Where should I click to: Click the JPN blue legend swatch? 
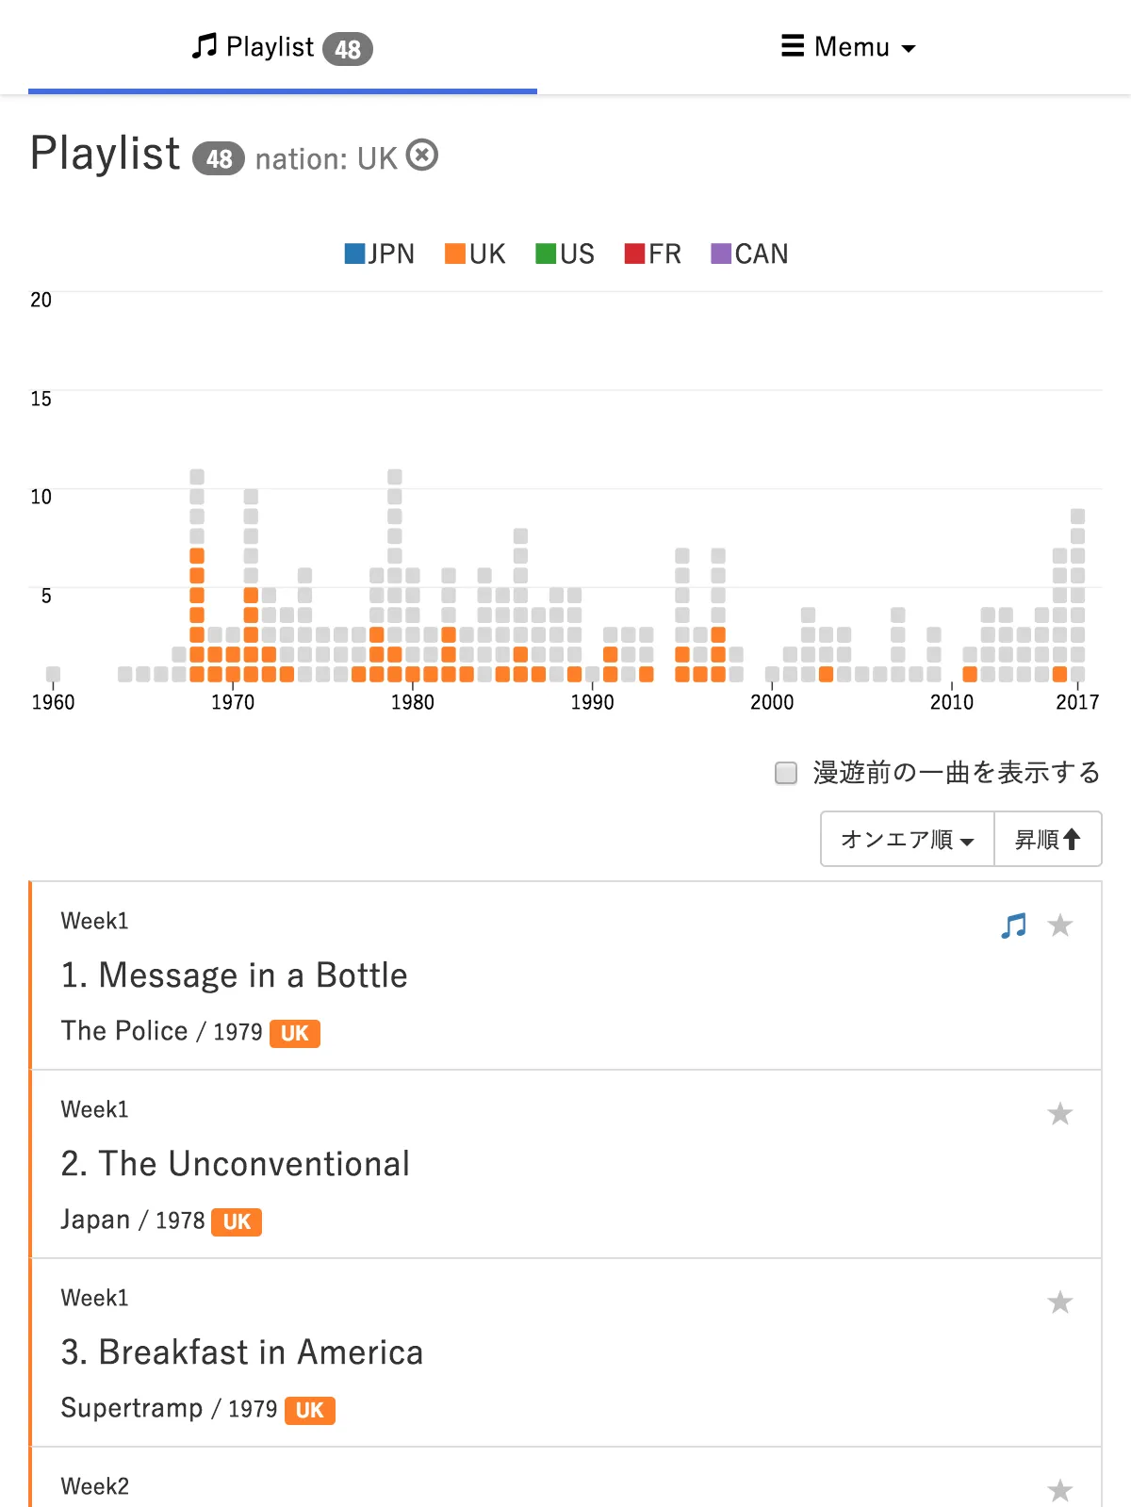click(x=354, y=254)
